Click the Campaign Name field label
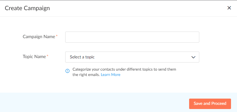This screenshot has width=237, height=112. tap(39, 37)
